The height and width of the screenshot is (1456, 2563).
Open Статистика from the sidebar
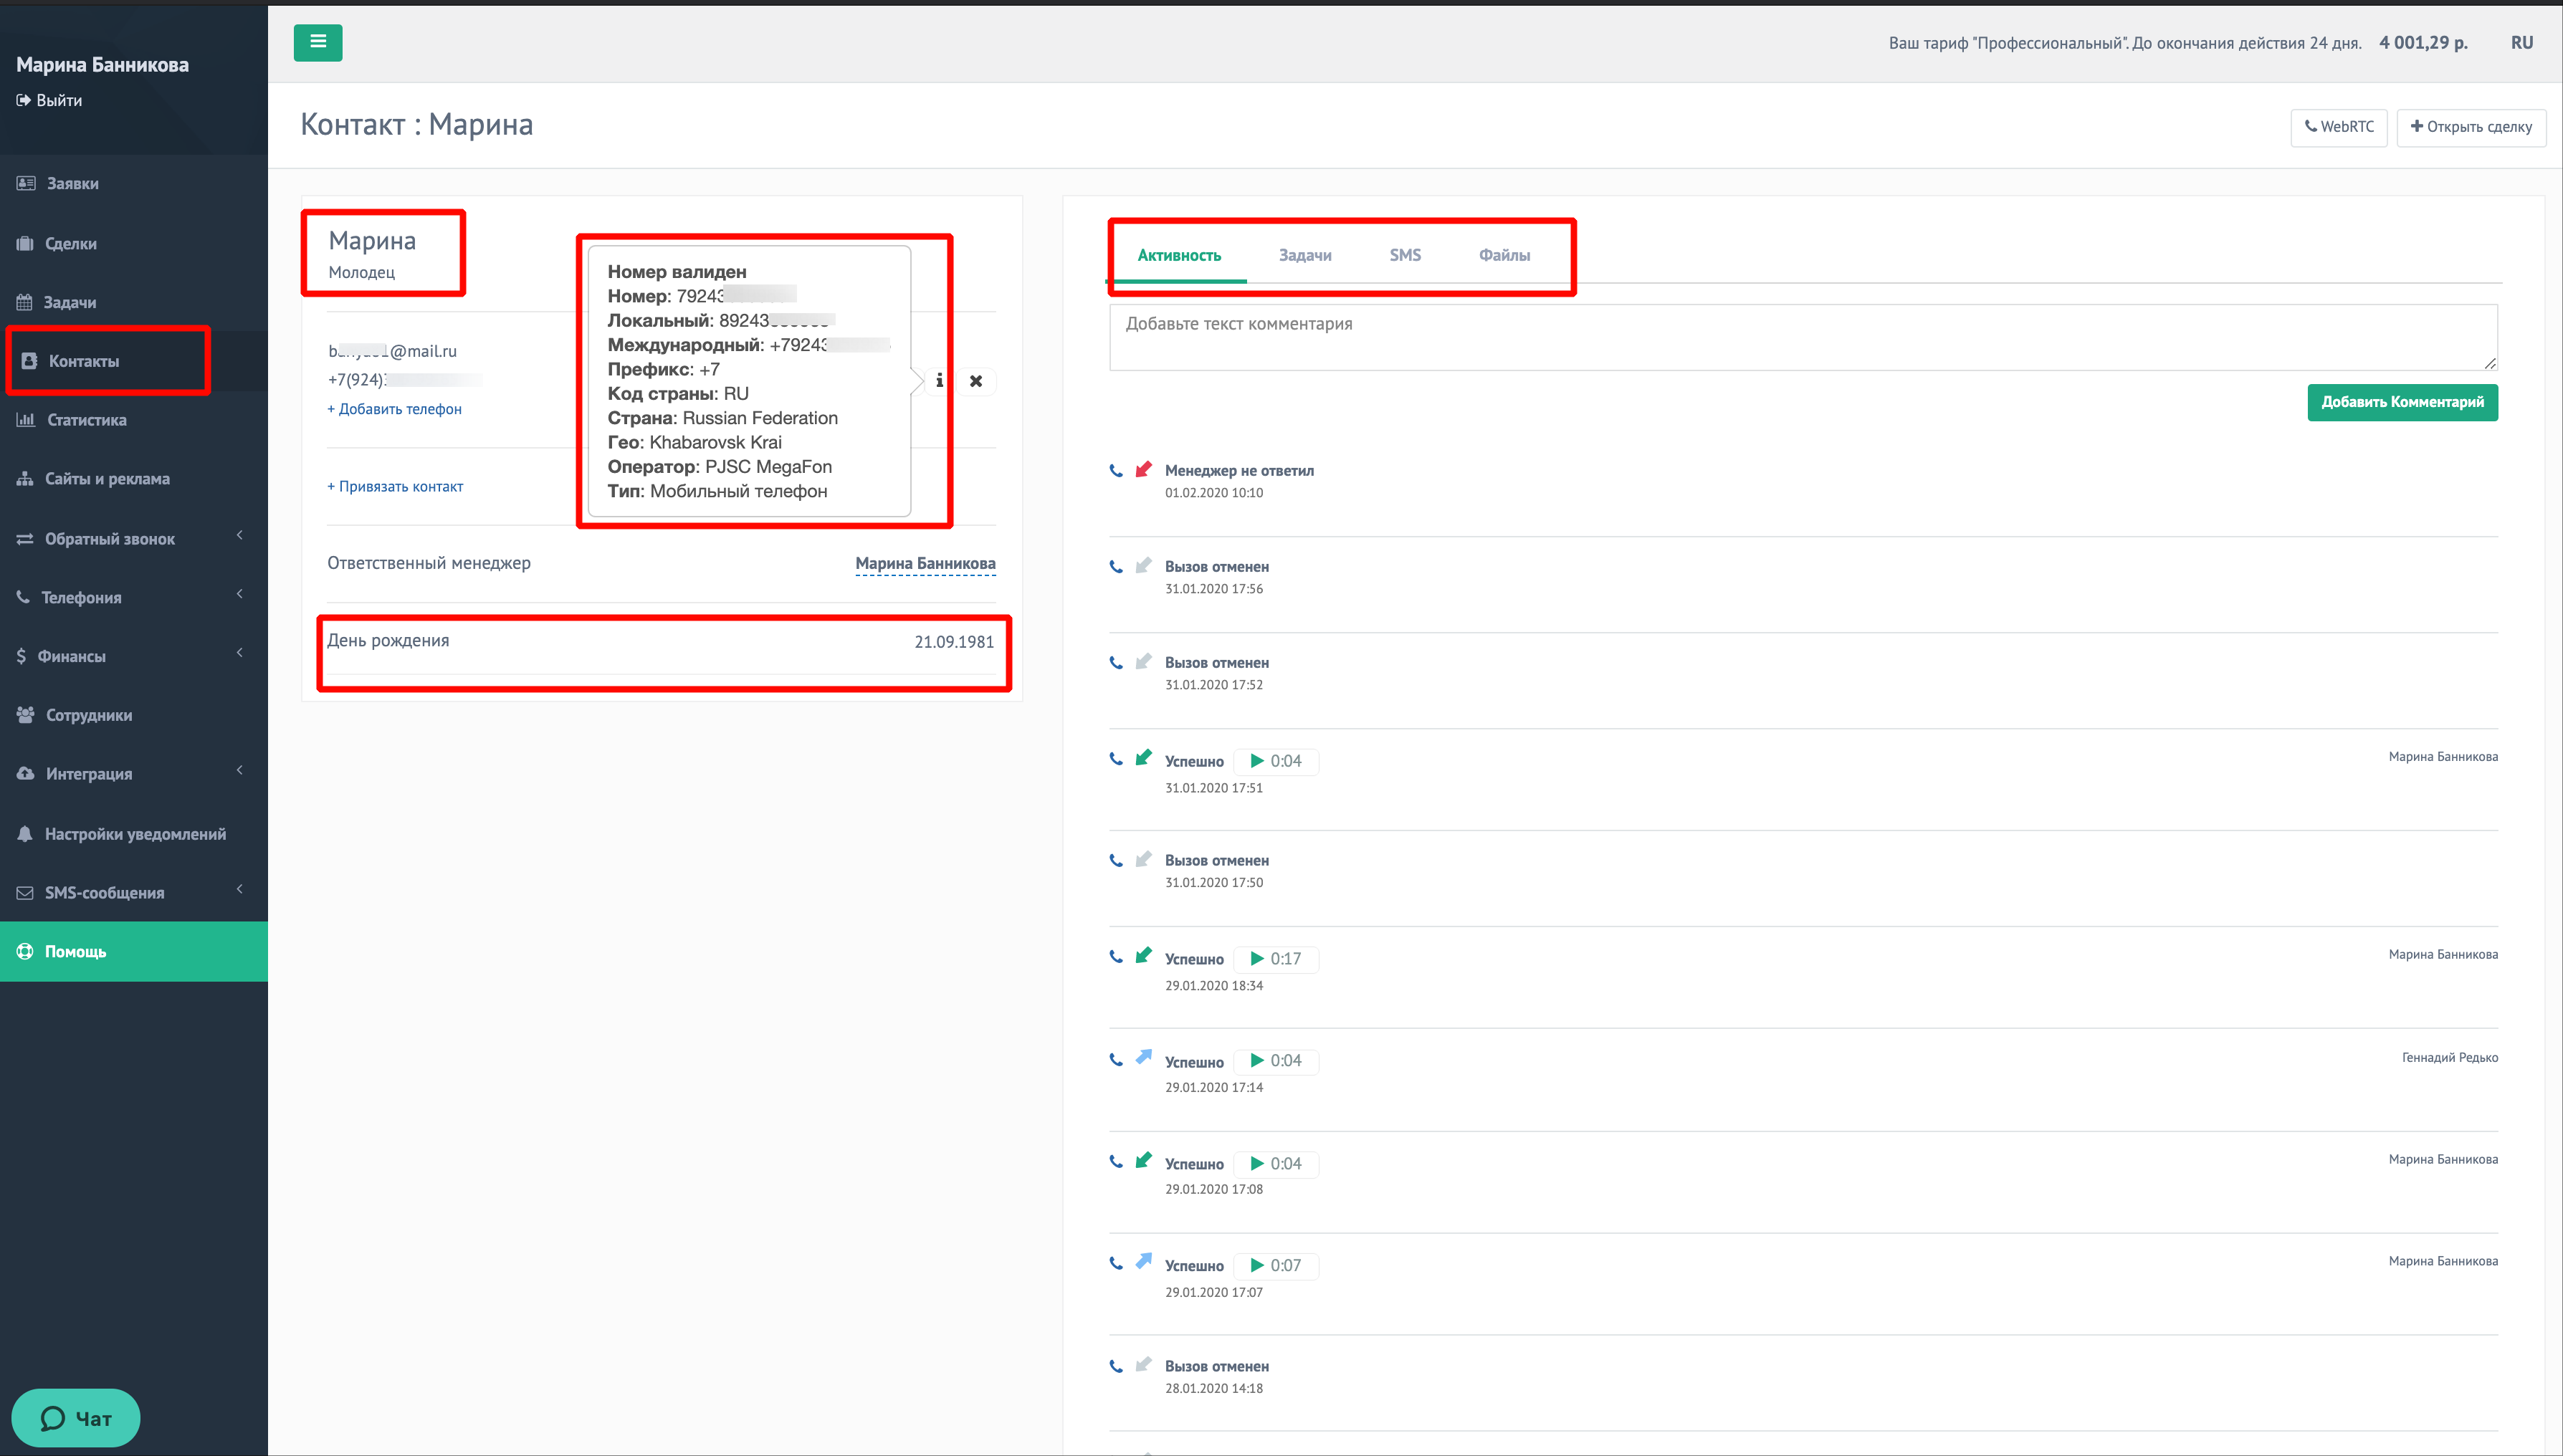[86, 420]
